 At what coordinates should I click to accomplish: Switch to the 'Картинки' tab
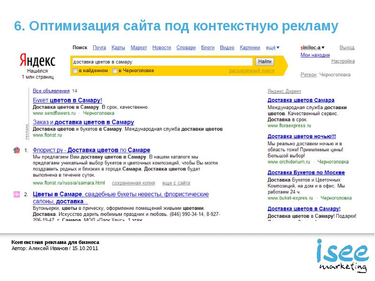pos(250,48)
